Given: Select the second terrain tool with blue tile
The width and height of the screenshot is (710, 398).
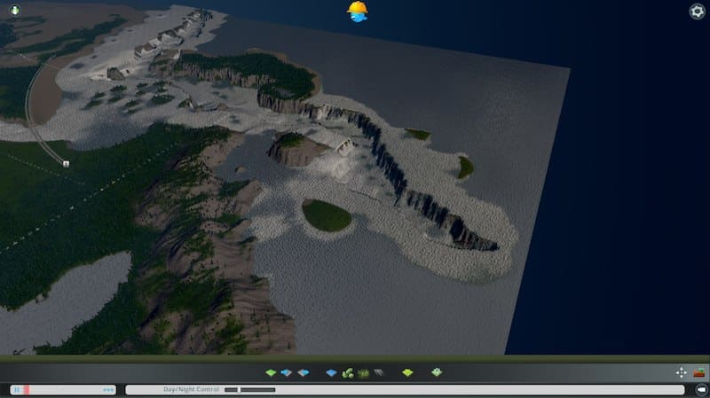Looking at the screenshot, I should point(287,373).
